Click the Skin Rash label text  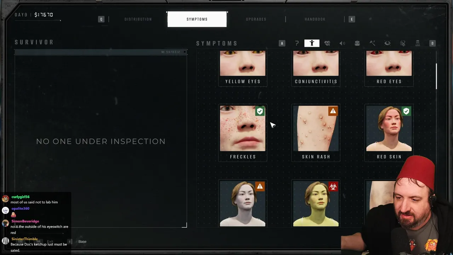316,157
